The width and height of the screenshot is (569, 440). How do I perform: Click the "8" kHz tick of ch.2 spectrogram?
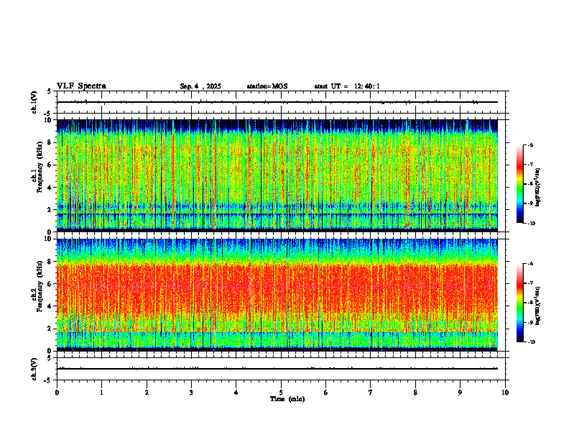(50, 262)
